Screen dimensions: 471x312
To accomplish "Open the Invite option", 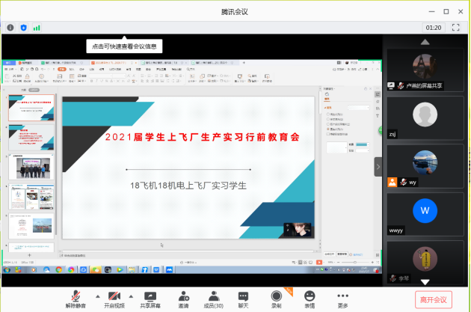I will (x=183, y=299).
